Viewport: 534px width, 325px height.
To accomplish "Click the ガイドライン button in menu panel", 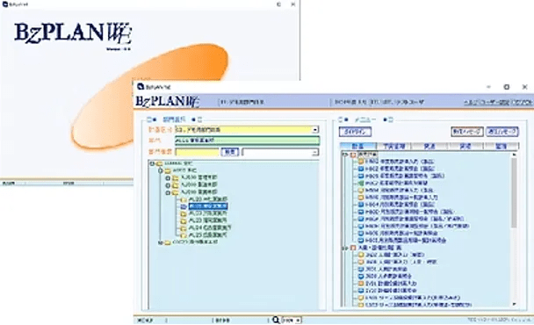I will click(355, 132).
